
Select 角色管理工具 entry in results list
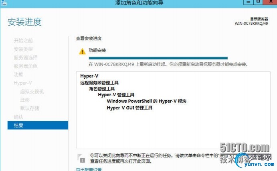pyautogui.click(x=102, y=89)
